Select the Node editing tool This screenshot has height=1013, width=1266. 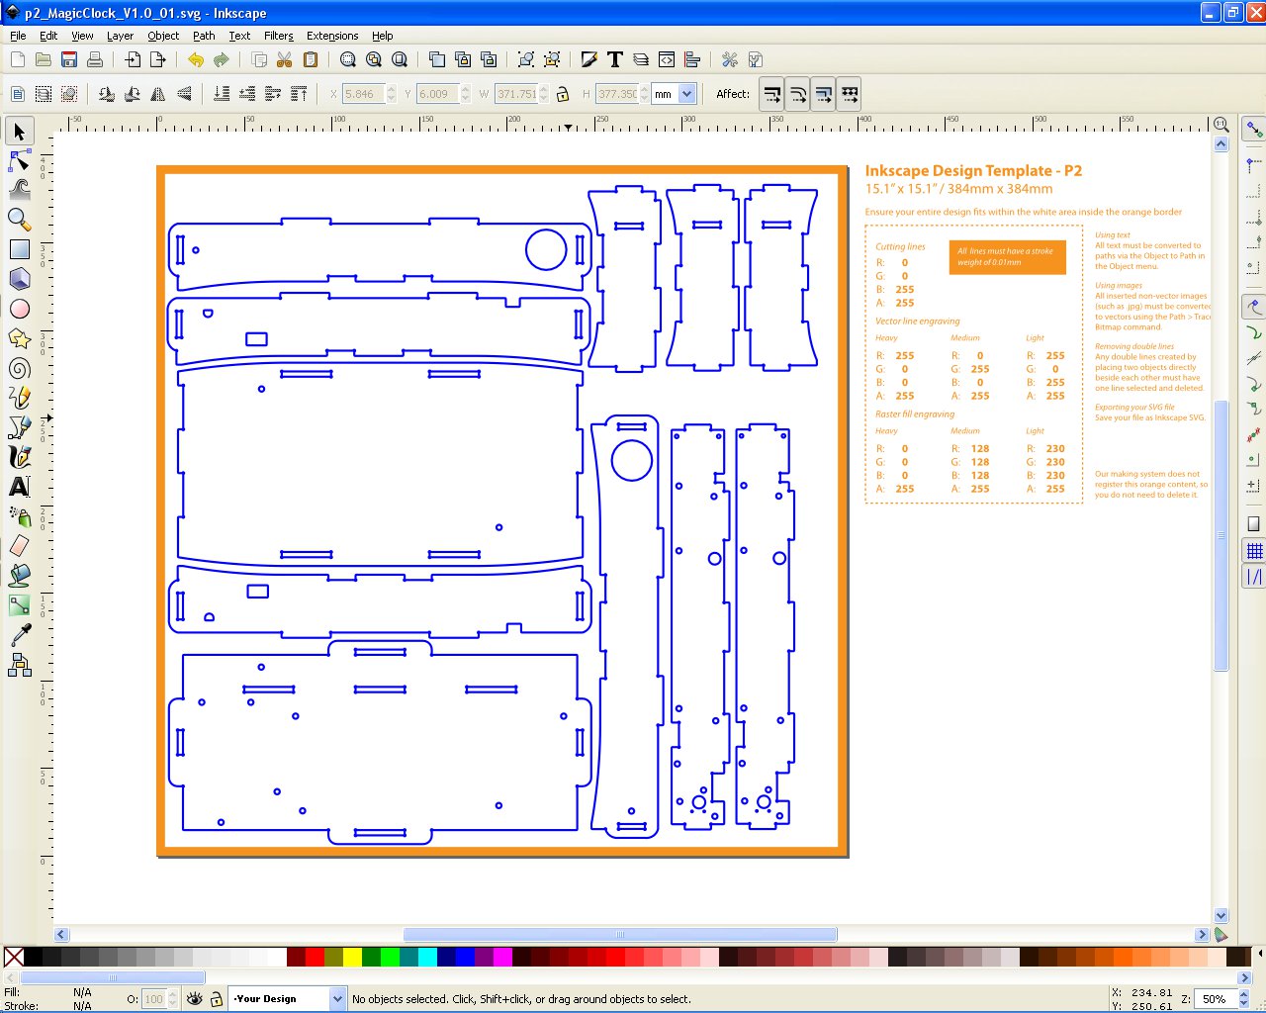[18, 159]
